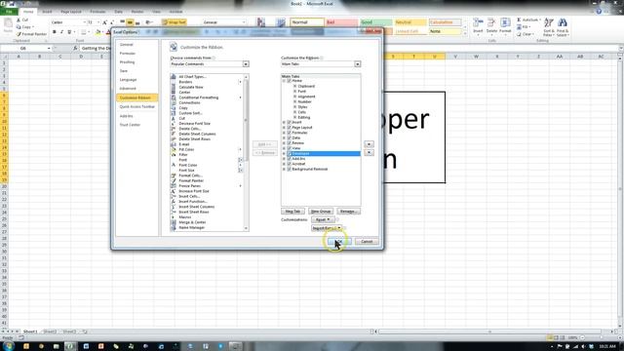Click Italic in the Excel ribbon

pyautogui.click(x=61, y=32)
